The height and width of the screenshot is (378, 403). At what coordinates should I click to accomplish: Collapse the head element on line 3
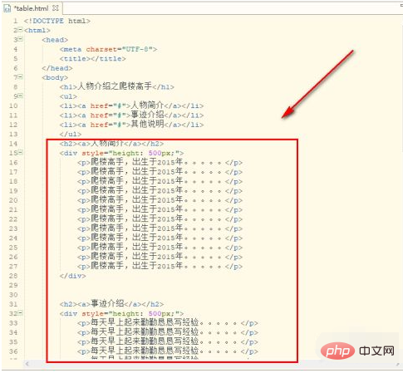point(20,39)
